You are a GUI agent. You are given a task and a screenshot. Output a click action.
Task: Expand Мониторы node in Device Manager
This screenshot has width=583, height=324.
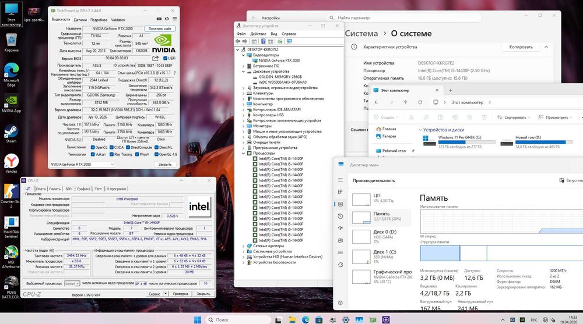coord(244,126)
